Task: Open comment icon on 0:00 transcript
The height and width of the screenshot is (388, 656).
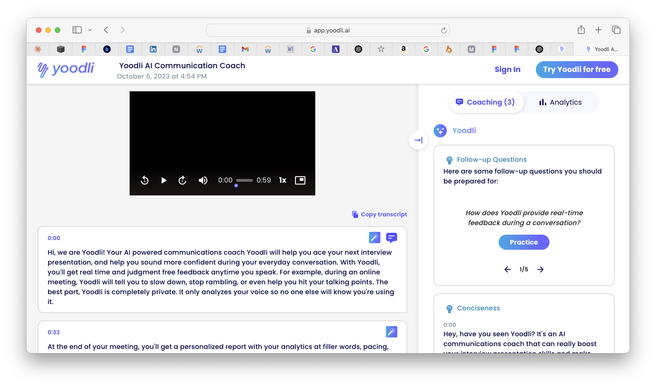Action: [392, 238]
